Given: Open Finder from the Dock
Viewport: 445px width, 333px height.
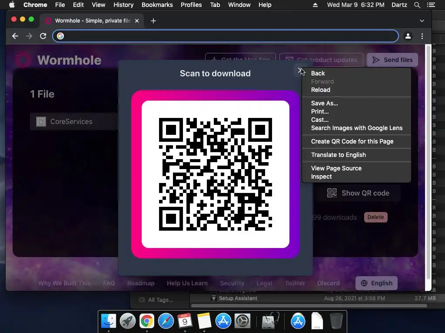Looking at the screenshot, I should pos(109,321).
